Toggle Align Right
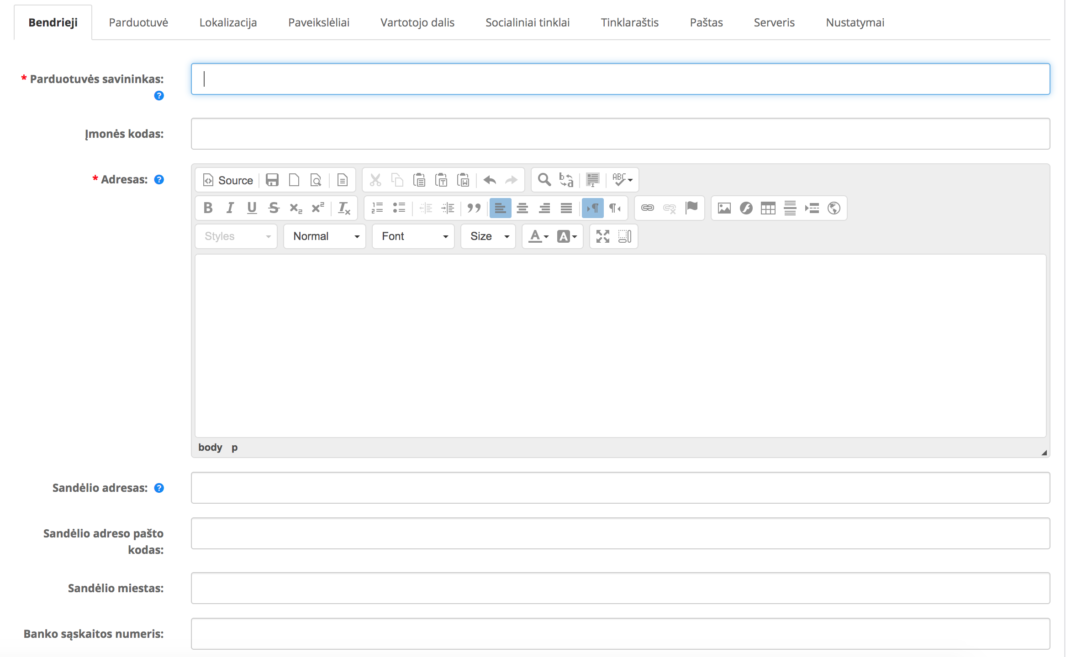The image size is (1066, 657). (544, 209)
